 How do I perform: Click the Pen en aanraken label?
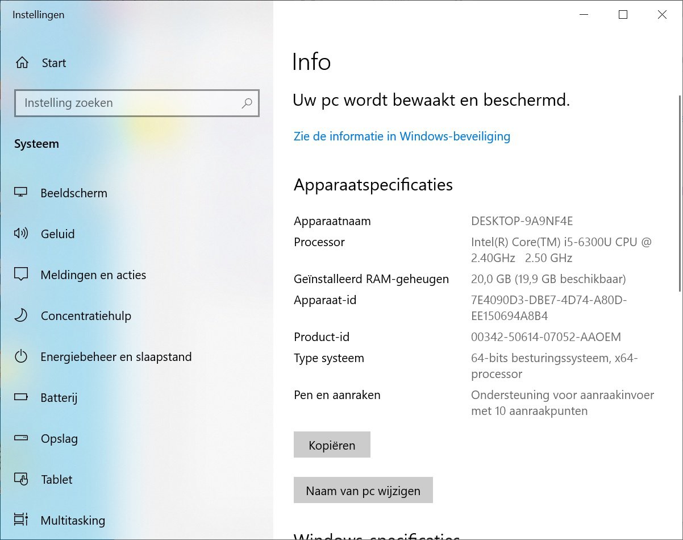click(337, 394)
